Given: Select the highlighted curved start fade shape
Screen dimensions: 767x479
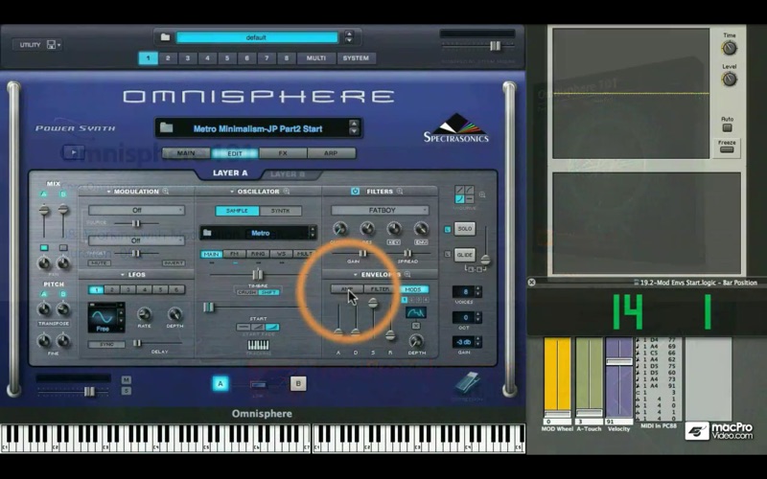Looking at the screenshot, I should [x=272, y=327].
